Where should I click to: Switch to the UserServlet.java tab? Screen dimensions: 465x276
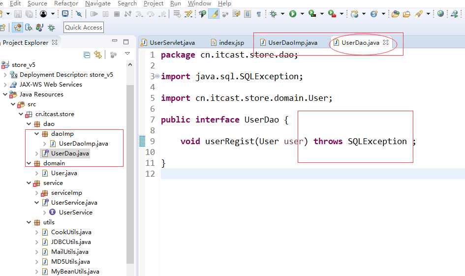pos(172,43)
